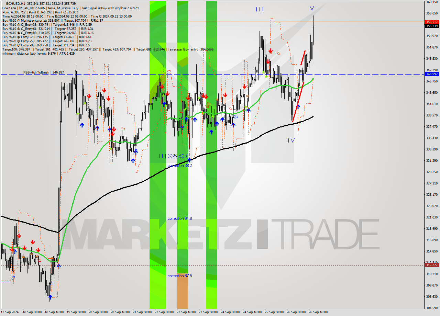The width and height of the screenshot is (440, 316).
Task: Click the 360.150 price axis label
Action: [432, 2]
